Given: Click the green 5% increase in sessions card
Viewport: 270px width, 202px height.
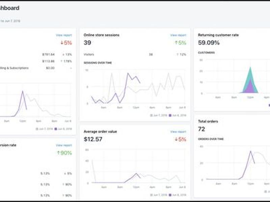Looking at the screenshot, I should (181, 43).
